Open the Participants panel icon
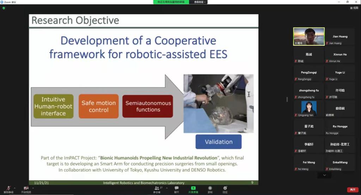 point(157,189)
